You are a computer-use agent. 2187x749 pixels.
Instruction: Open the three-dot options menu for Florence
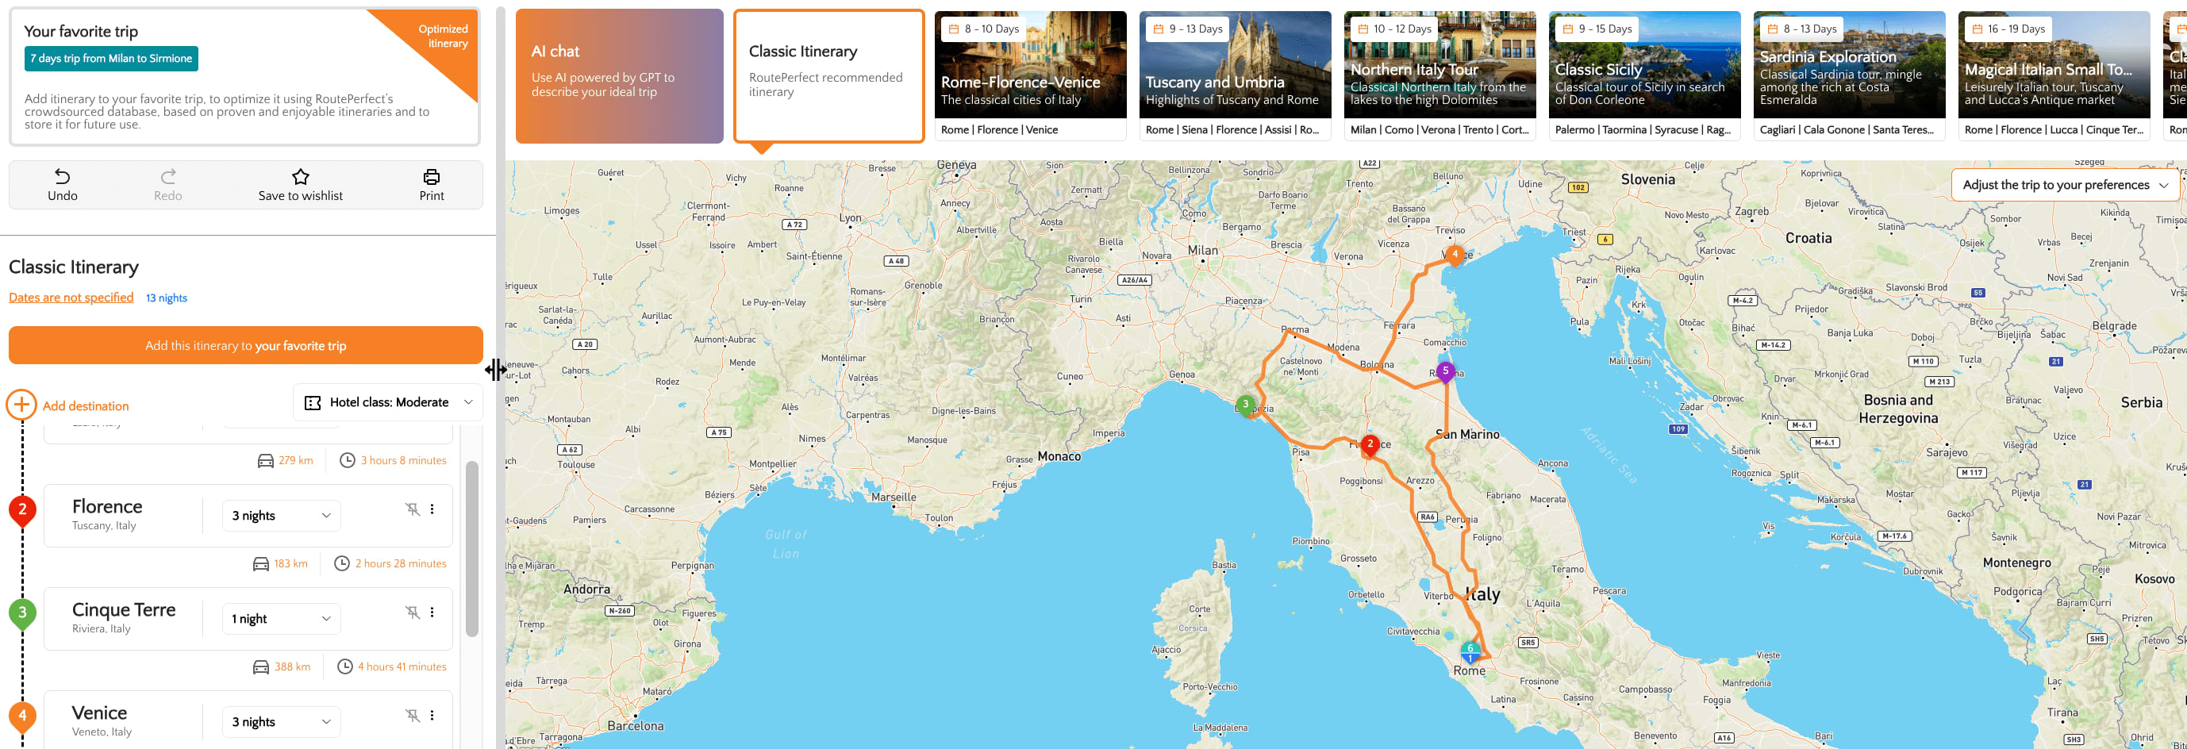pyautogui.click(x=432, y=509)
